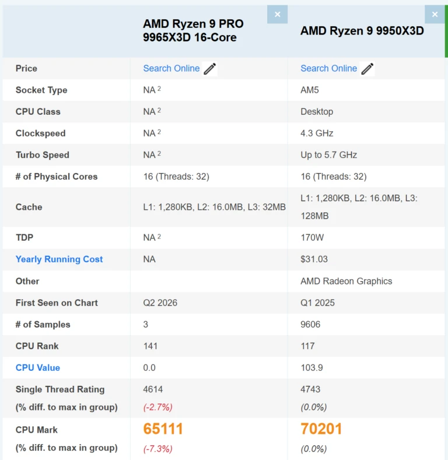This screenshot has height=460, width=448.
Task: Click the (-2.7%) single thread difference
Action: (x=158, y=407)
